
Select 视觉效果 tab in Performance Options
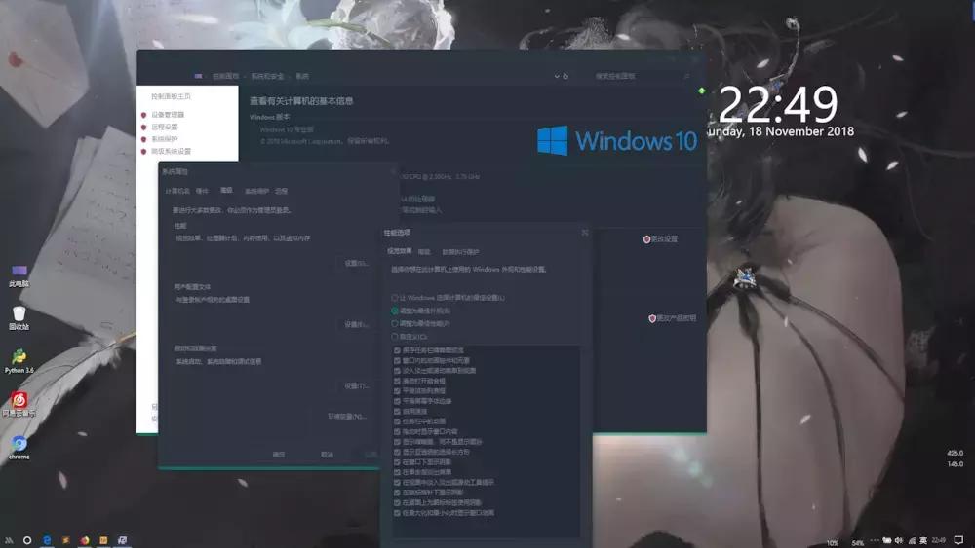(399, 251)
